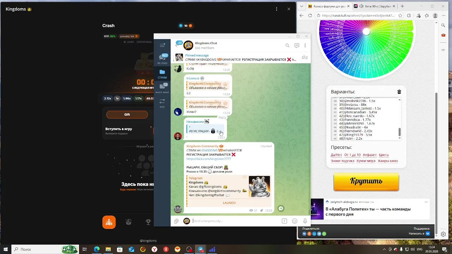
Task: Open the Pinned message banner
Action: [x=237, y=58]
